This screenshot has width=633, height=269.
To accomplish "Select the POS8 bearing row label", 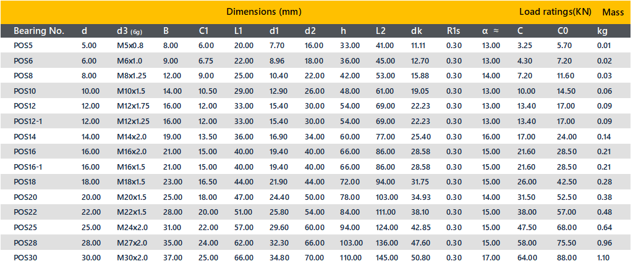I will tap(23, 76).
